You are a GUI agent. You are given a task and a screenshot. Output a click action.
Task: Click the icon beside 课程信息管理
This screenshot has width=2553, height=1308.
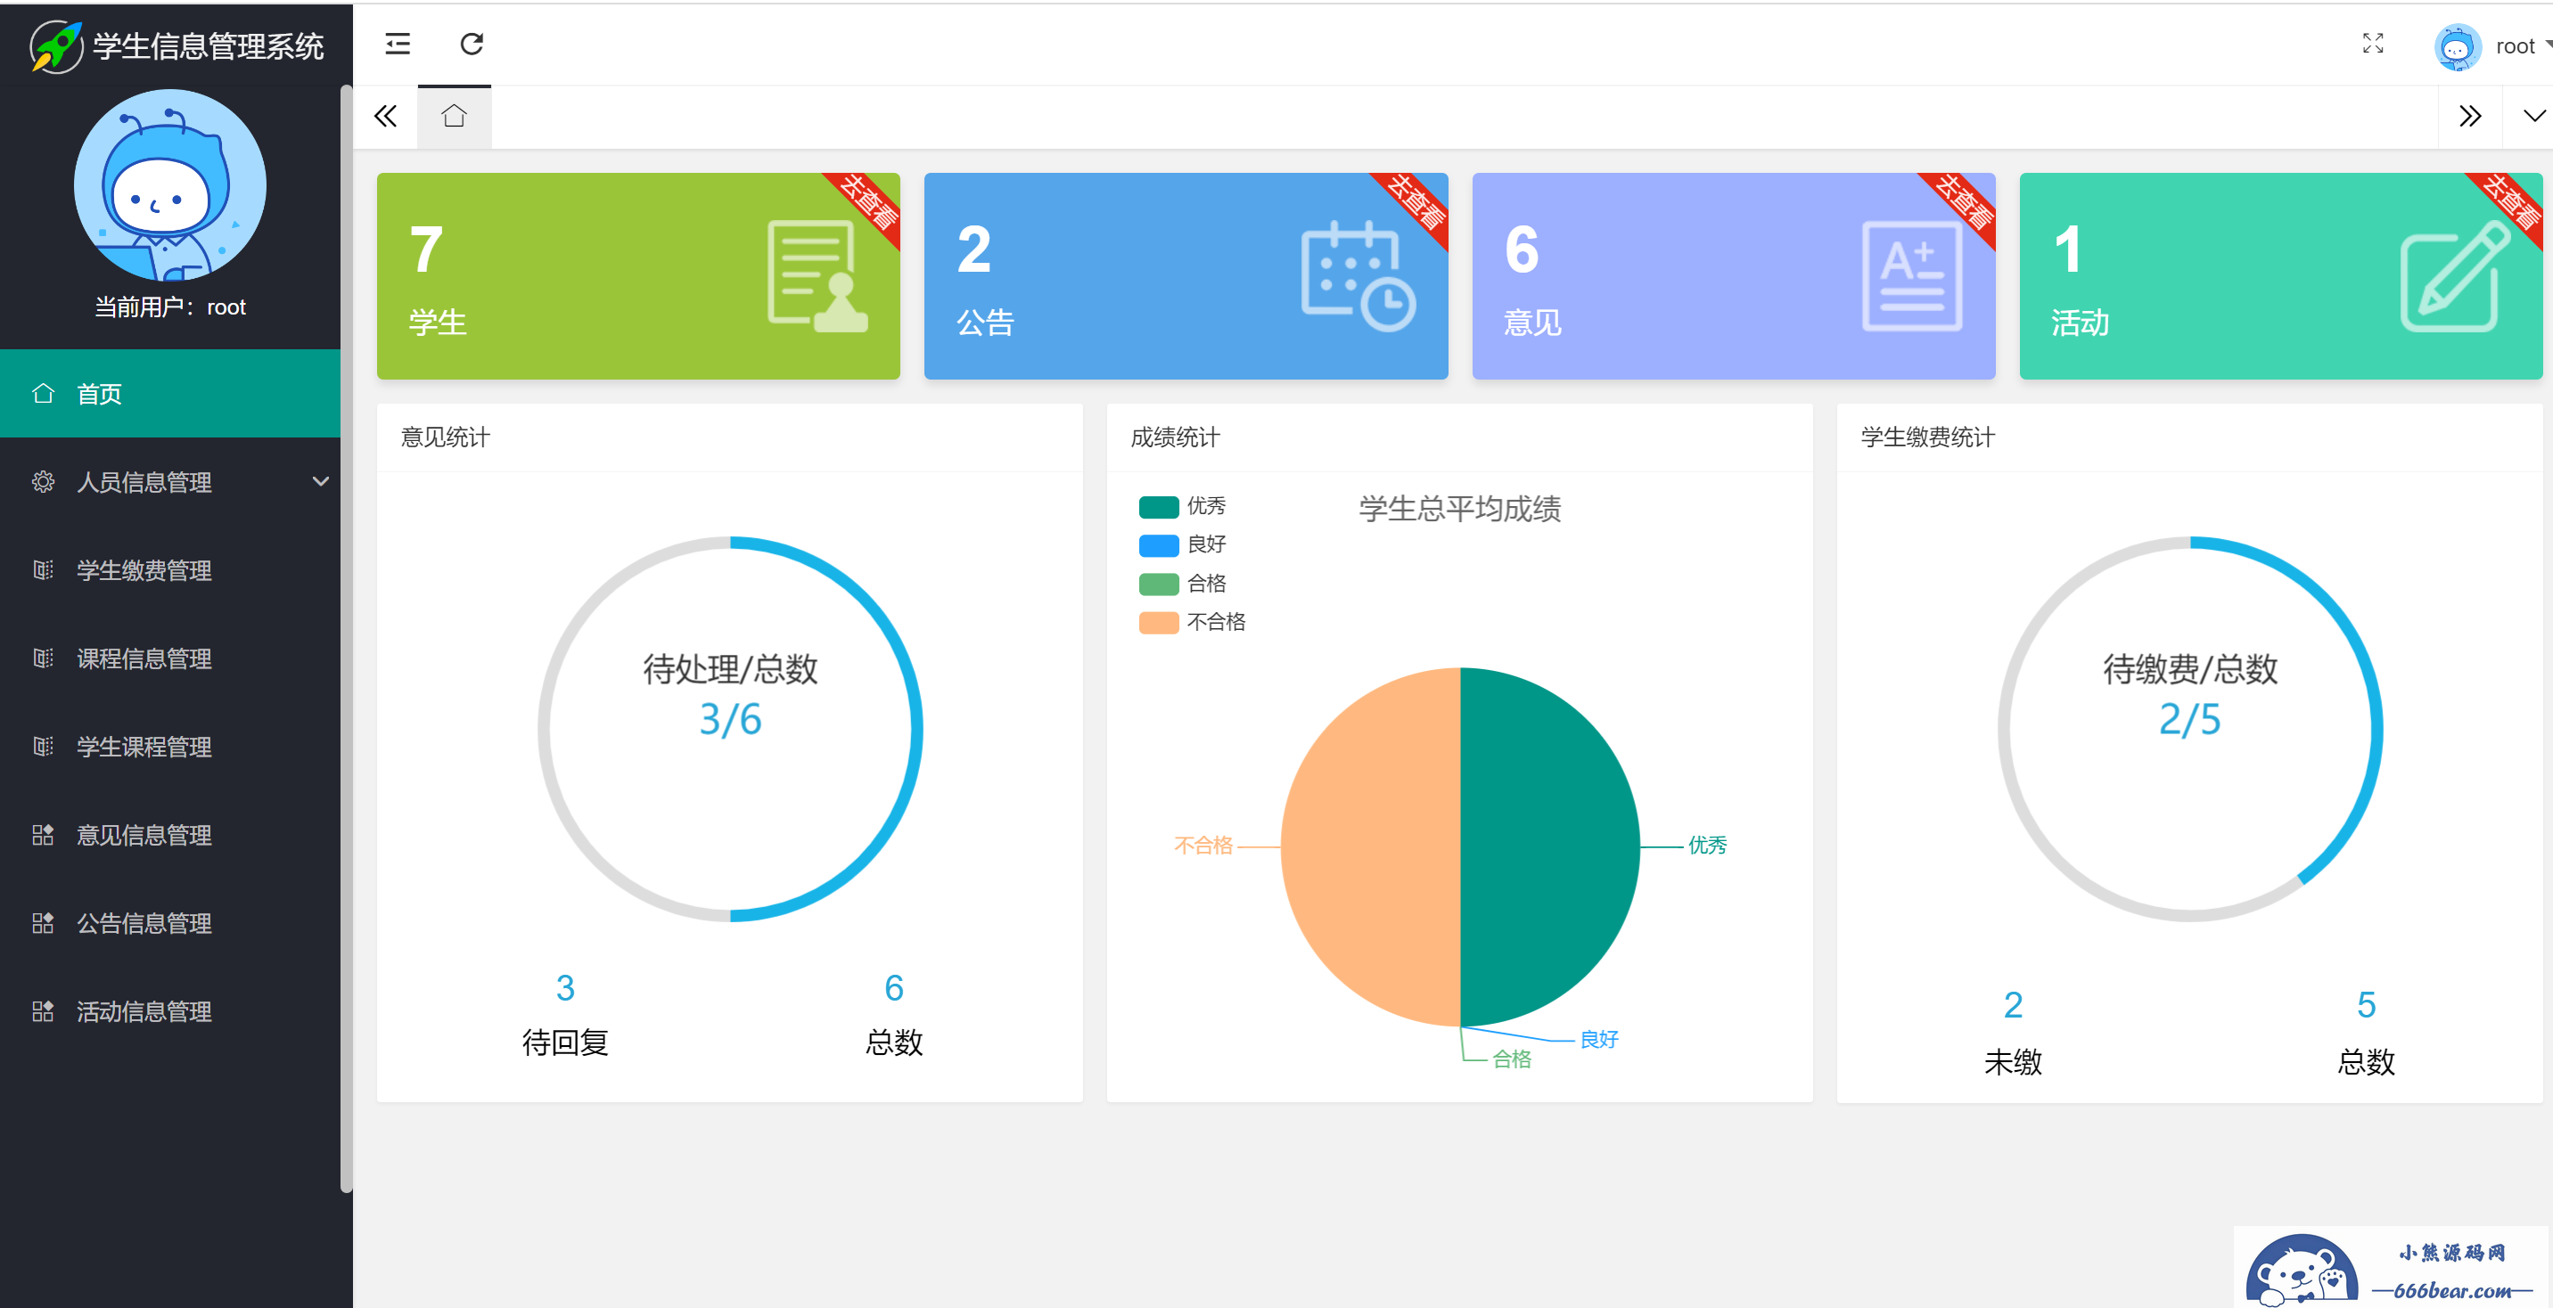[43, 658]
